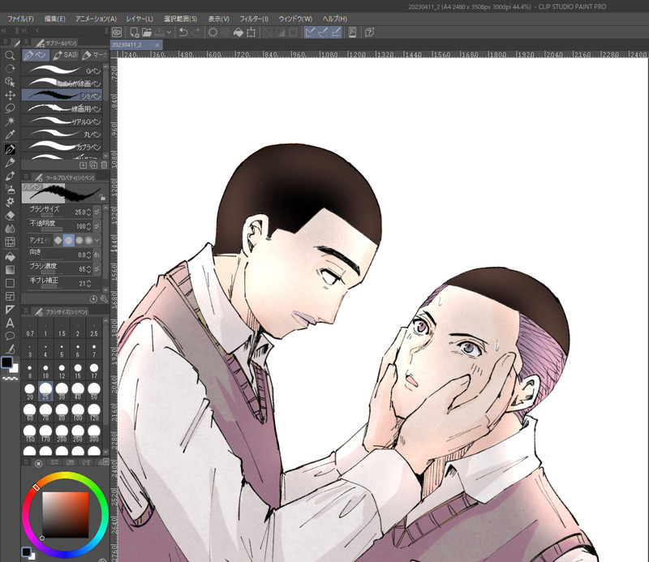The width and height of the screenshot is (649, 562).
Task: Select the active Pen tool in the toolbar
Action: pos(10,149)
